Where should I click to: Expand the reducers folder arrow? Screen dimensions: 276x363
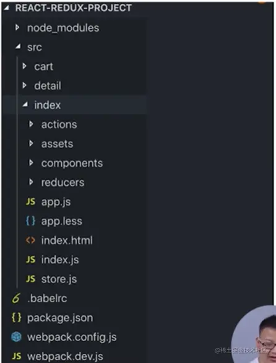[x=31, y=182]
